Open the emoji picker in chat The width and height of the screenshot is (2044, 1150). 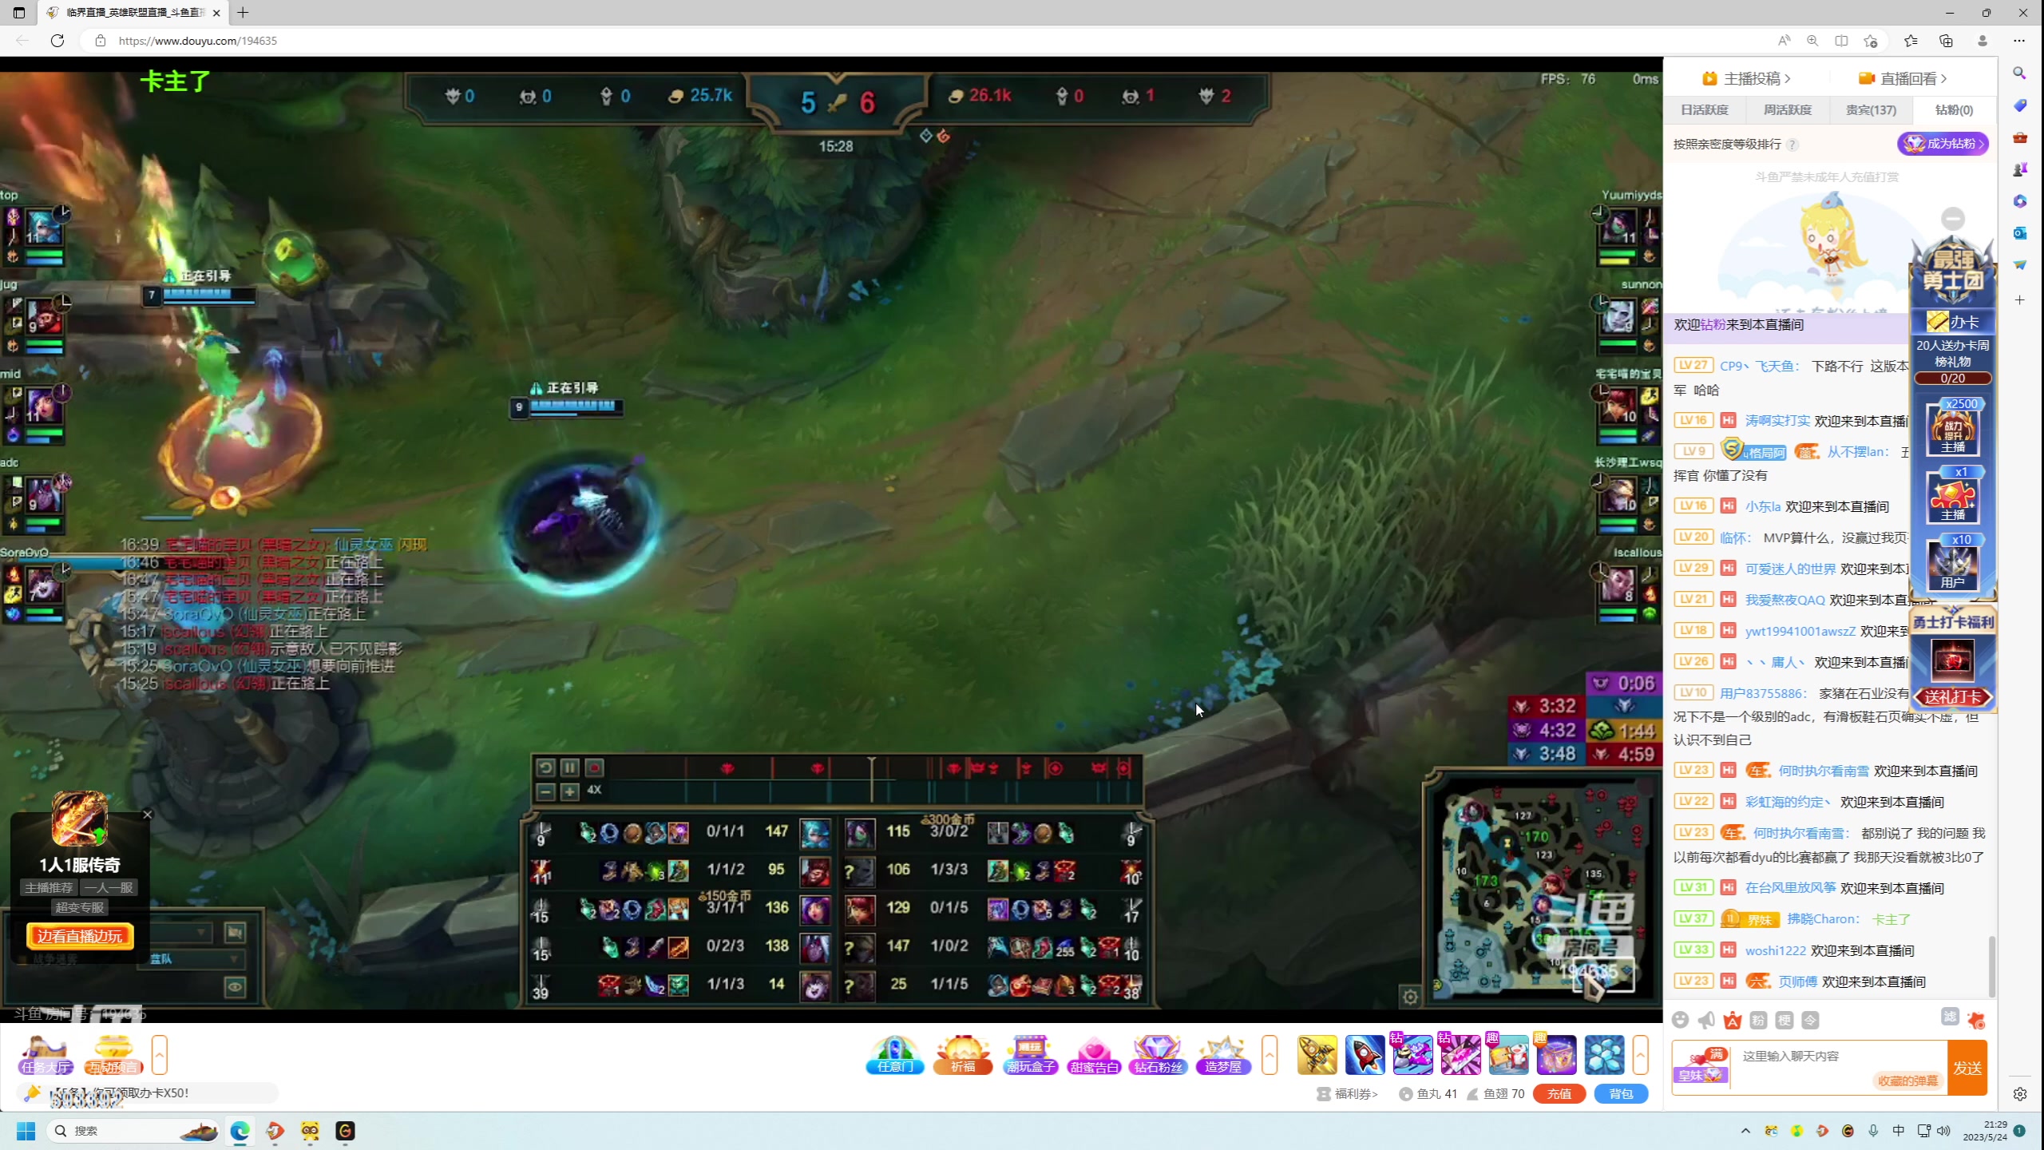pyautogui.click(x=1681, y=1020)
